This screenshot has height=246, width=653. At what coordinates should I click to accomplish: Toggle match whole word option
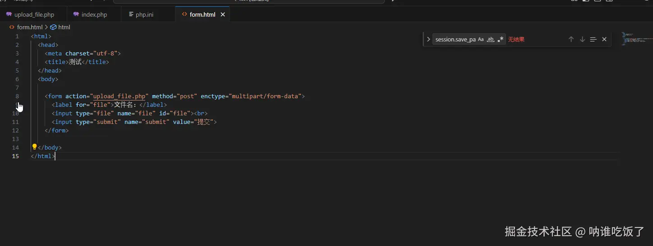[x=491, y=39]
